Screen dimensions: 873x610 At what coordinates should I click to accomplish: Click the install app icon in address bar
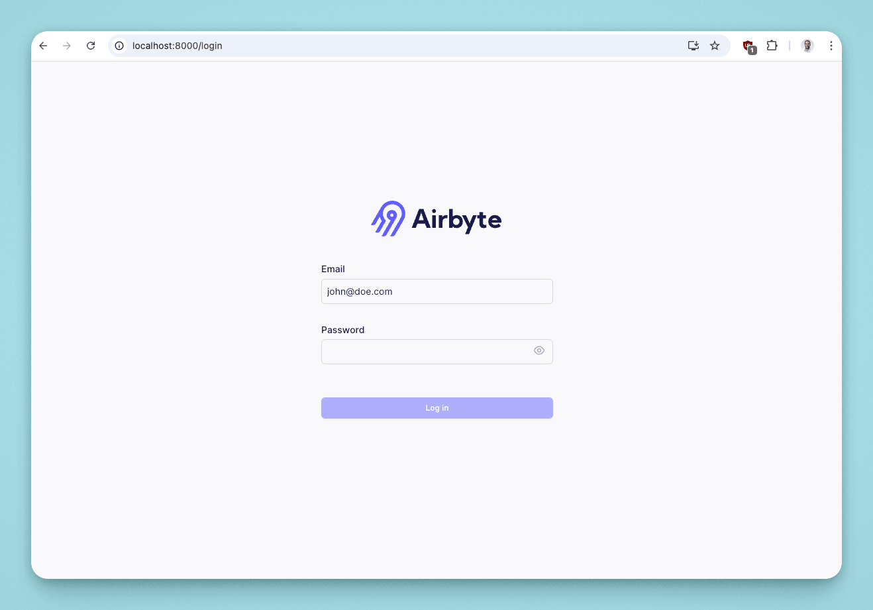[x=693, y=46]
